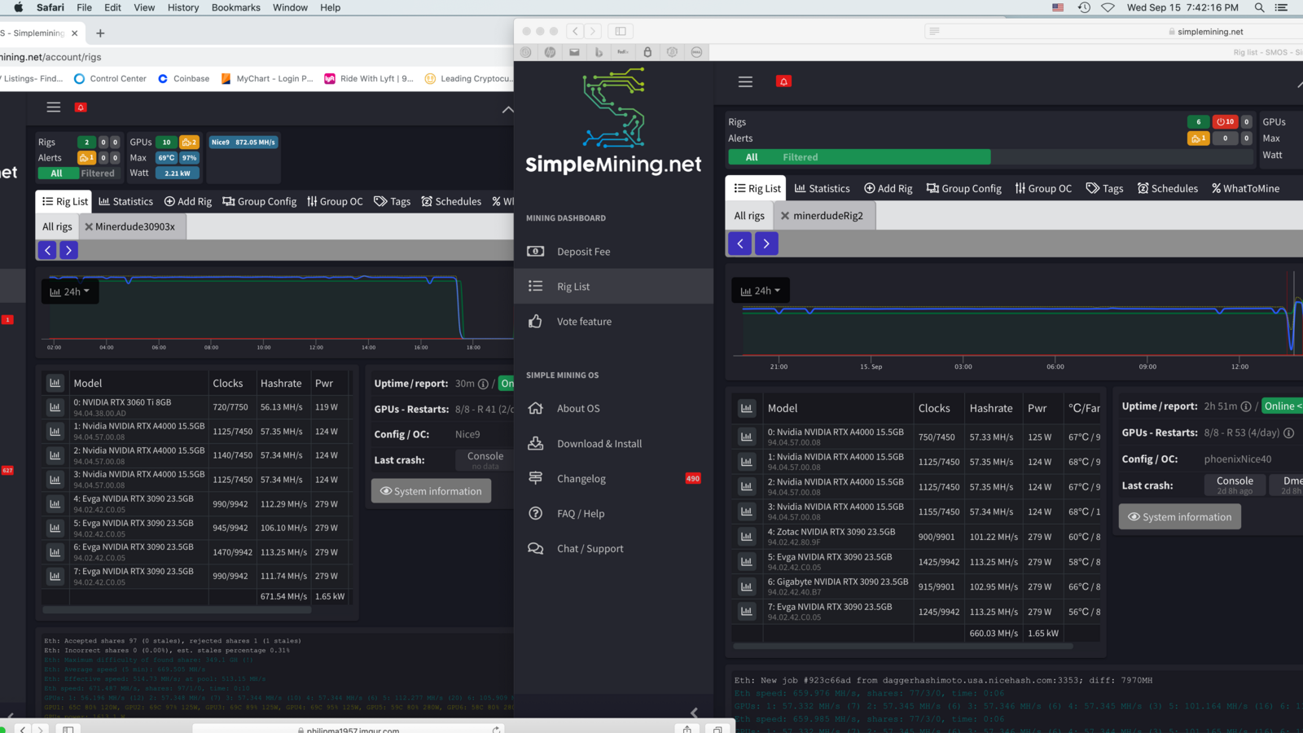Toggle sidebar button in right Safari toolbar

[621, 31]
